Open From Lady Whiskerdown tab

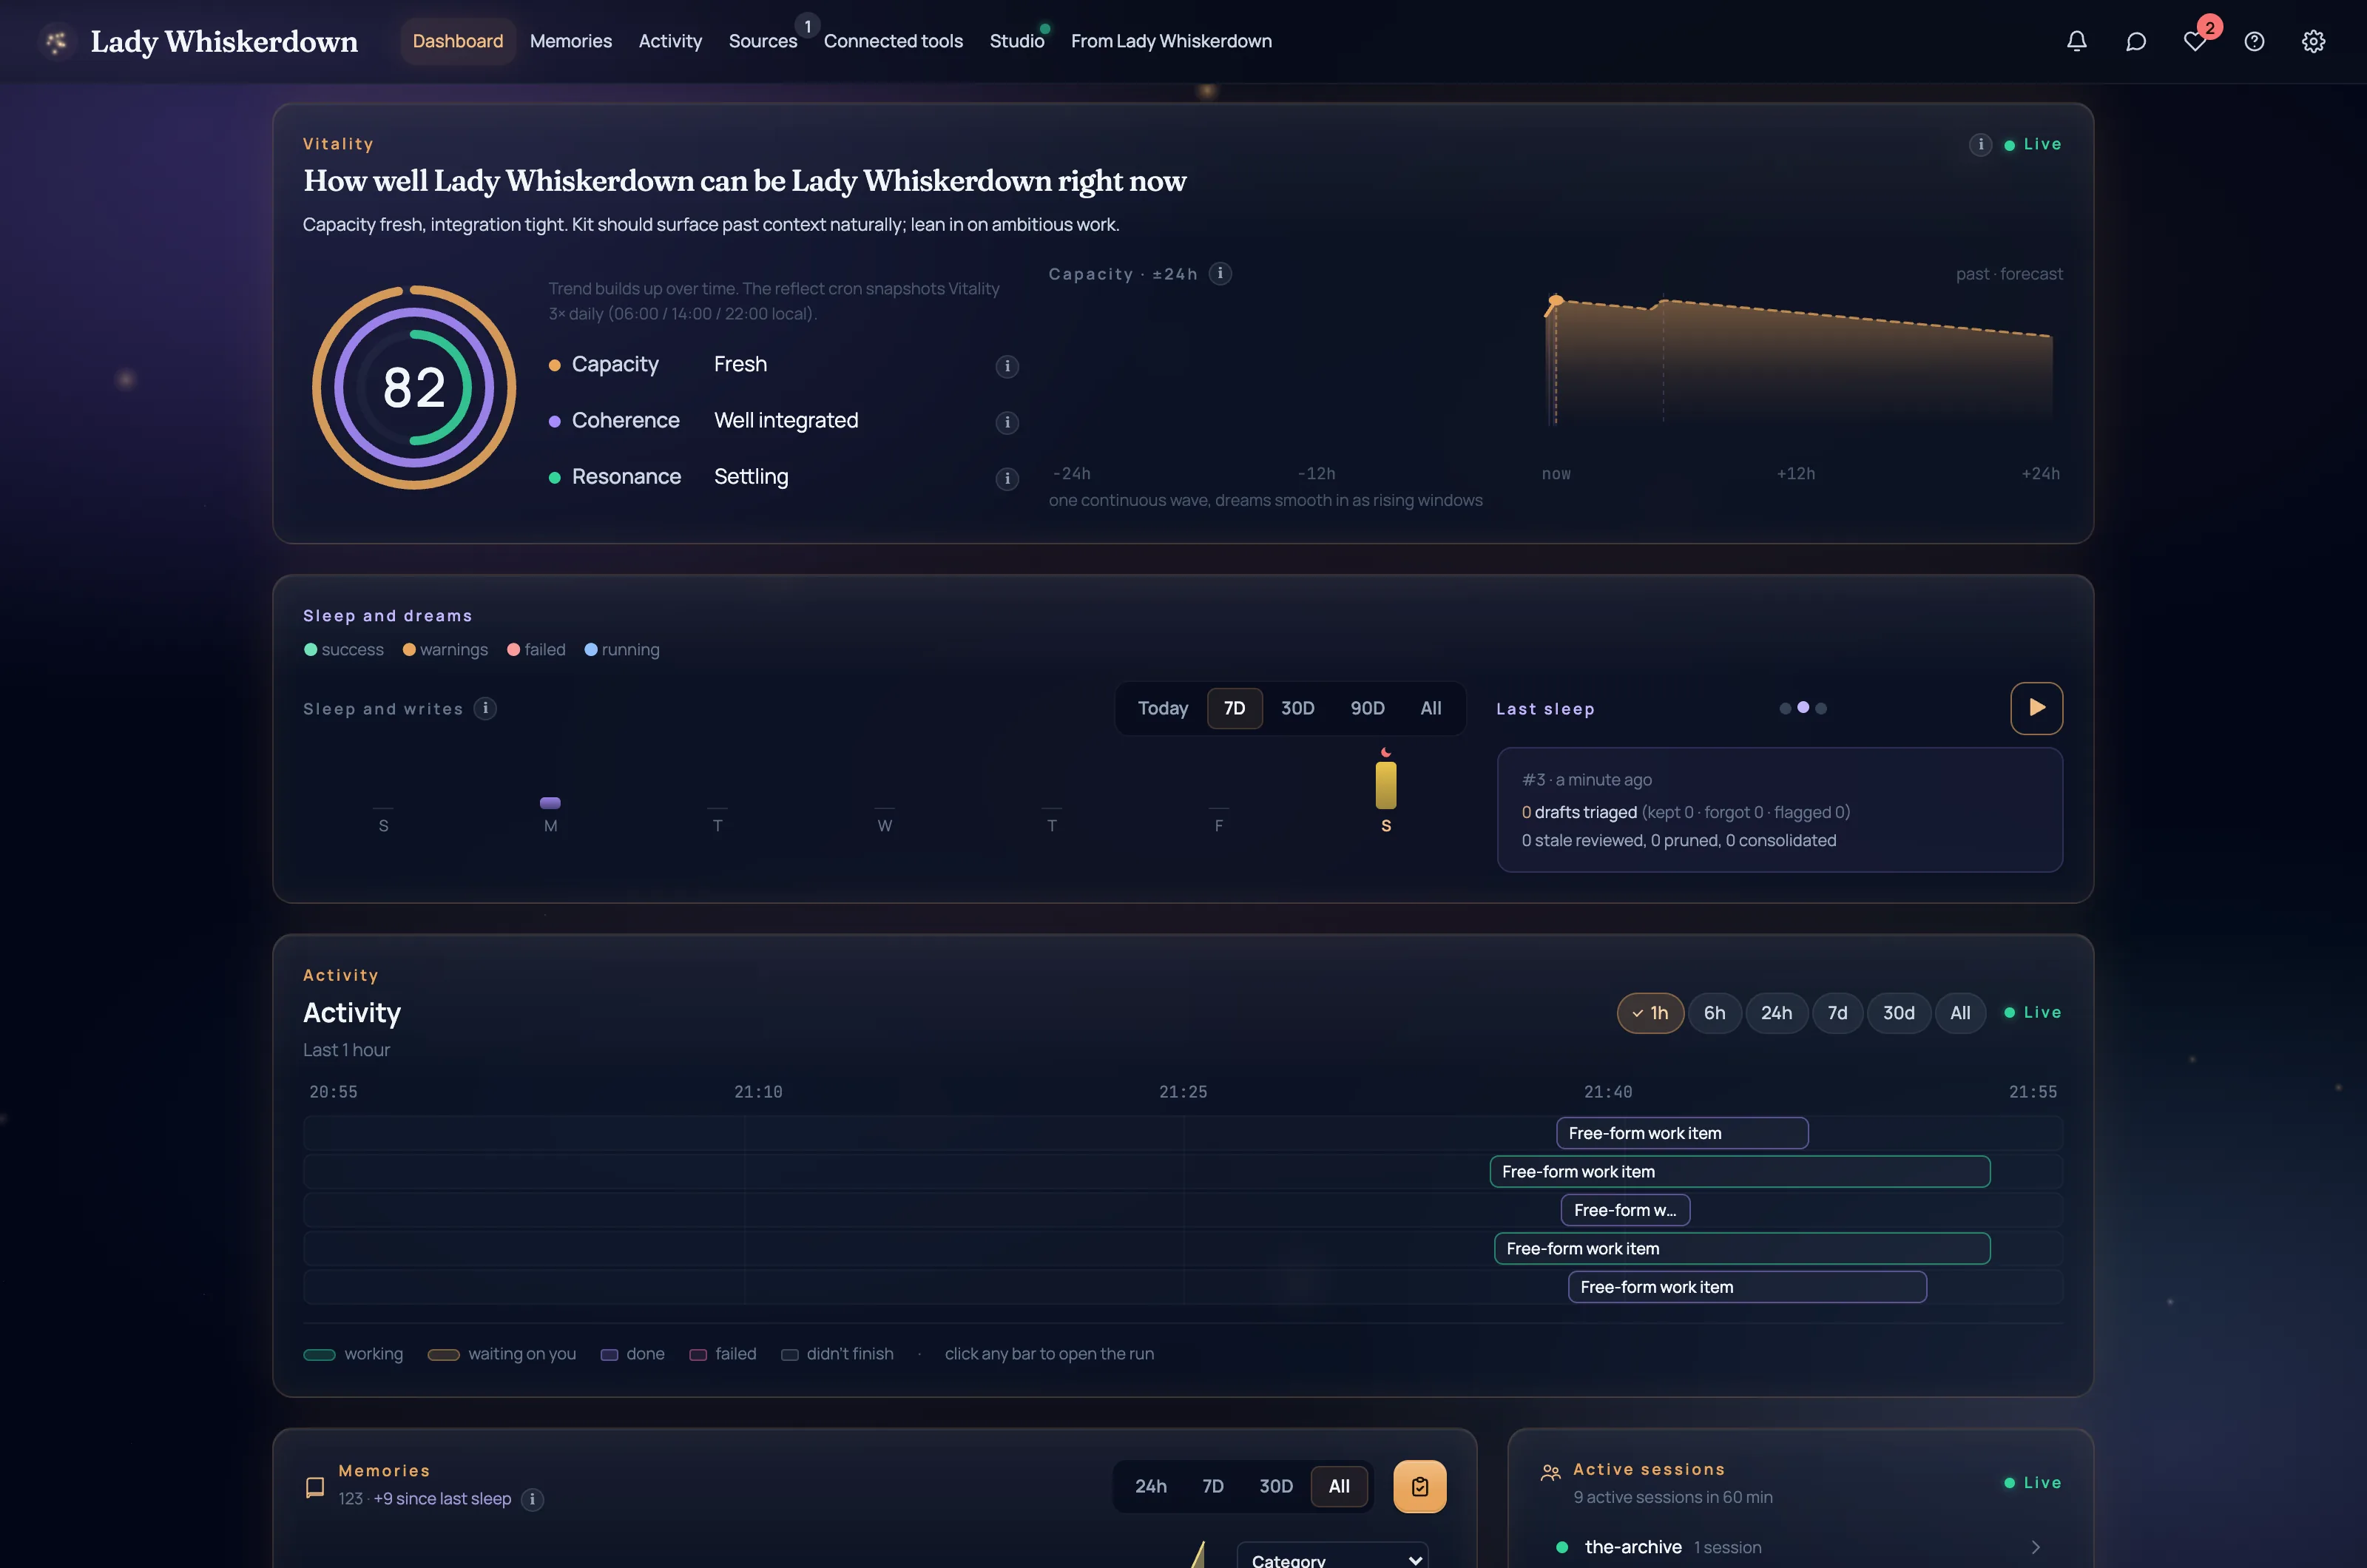pos(1171,41)
